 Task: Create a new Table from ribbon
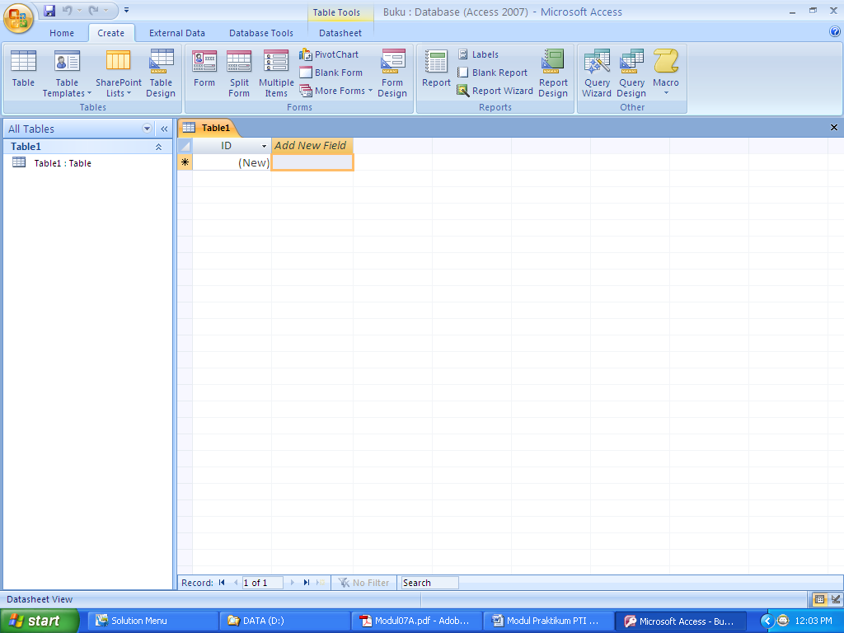(x=23, y=68)
